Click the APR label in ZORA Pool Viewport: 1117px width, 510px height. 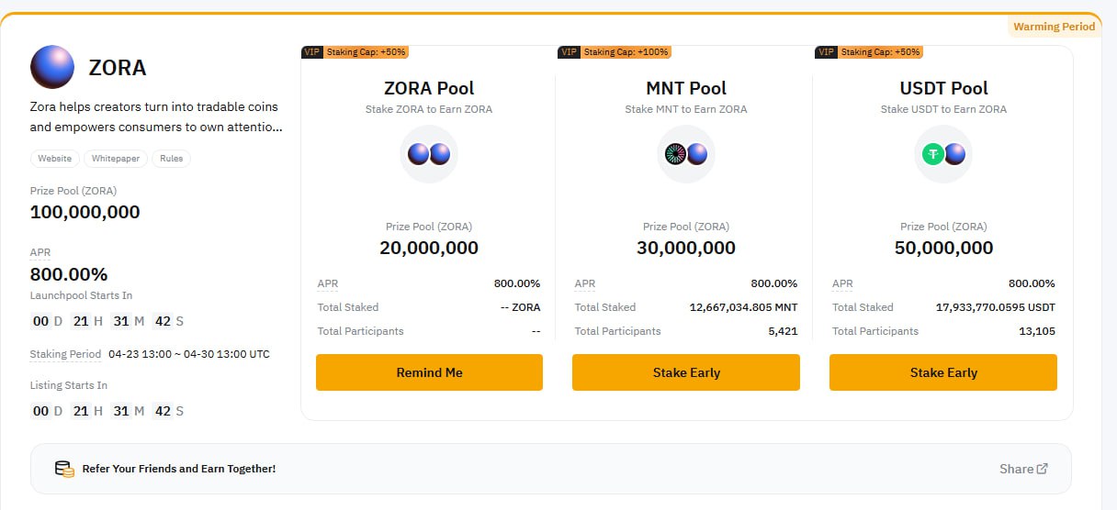(x=328, y=283)
